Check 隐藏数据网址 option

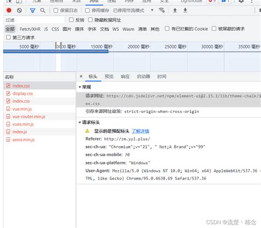[90, 20]
